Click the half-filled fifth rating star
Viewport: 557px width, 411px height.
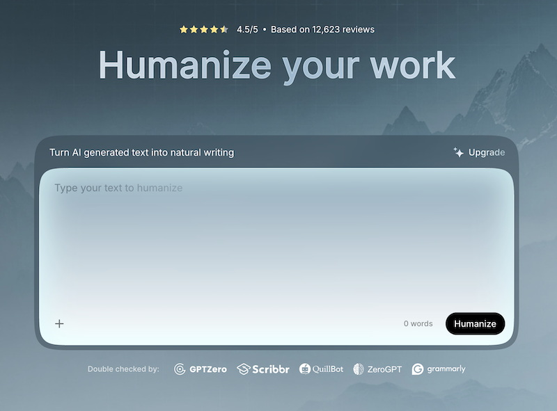224,30
